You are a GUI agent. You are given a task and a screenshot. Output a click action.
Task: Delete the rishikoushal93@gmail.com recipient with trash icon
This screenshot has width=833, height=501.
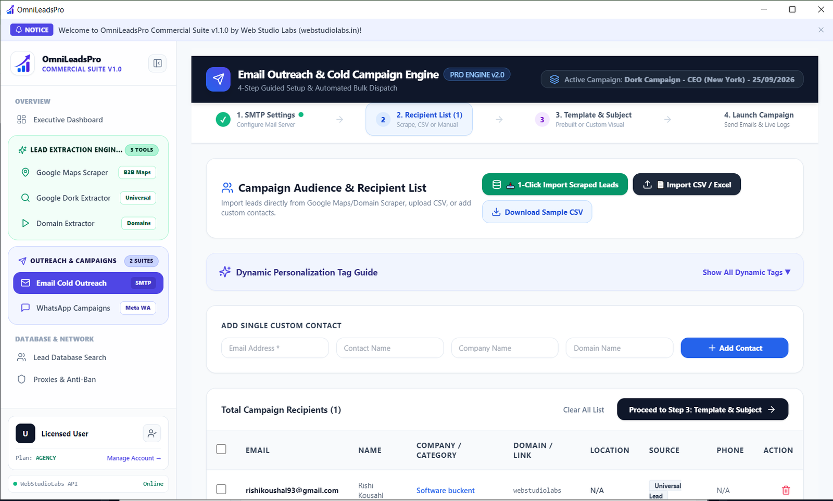coord(786,490)
